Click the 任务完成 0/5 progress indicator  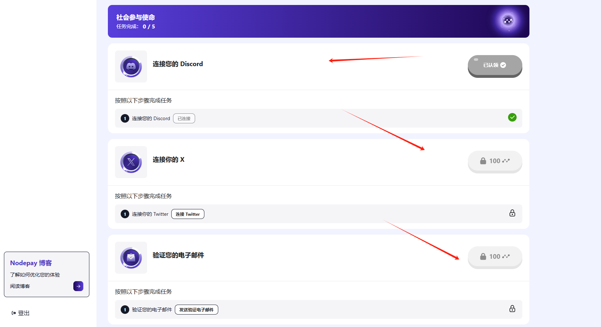pos(135,26)
